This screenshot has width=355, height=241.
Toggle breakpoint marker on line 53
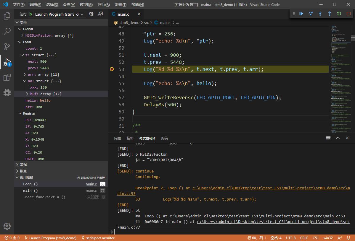112,69
